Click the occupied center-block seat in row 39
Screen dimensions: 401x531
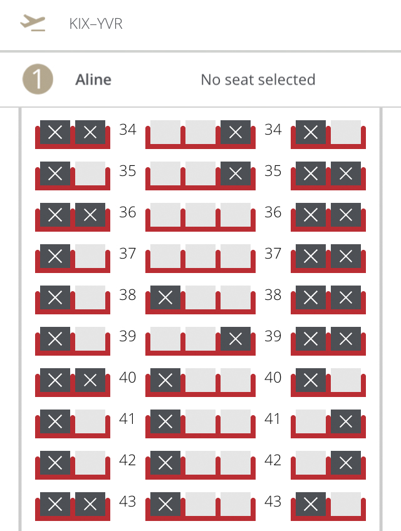coord(236,339)
